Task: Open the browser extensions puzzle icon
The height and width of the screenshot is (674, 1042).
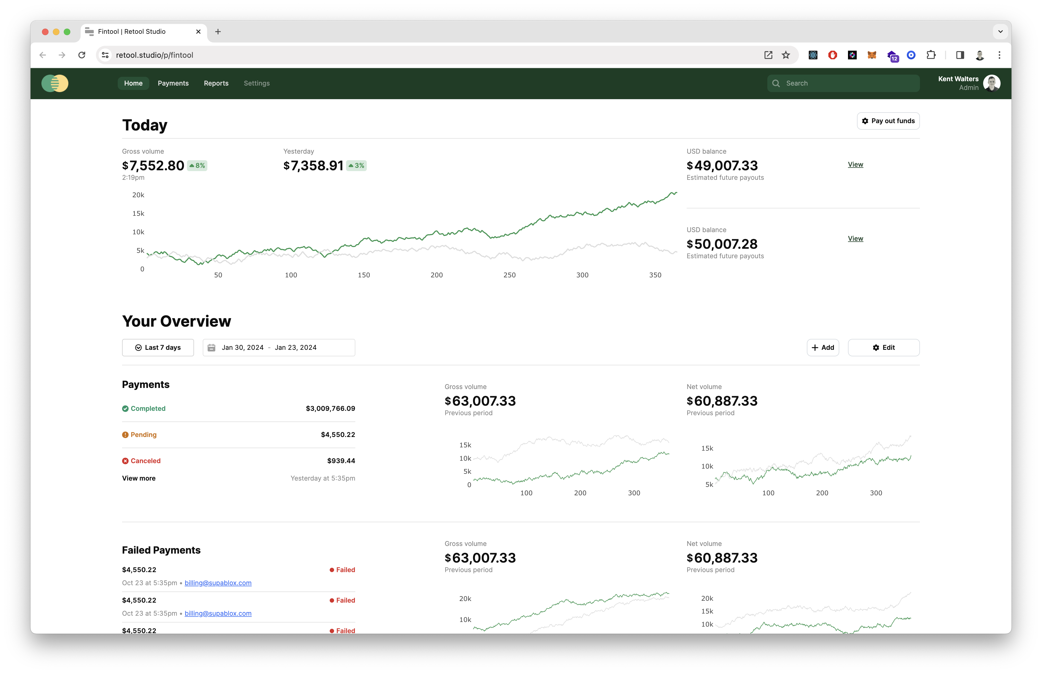Action: coord(931,55)
